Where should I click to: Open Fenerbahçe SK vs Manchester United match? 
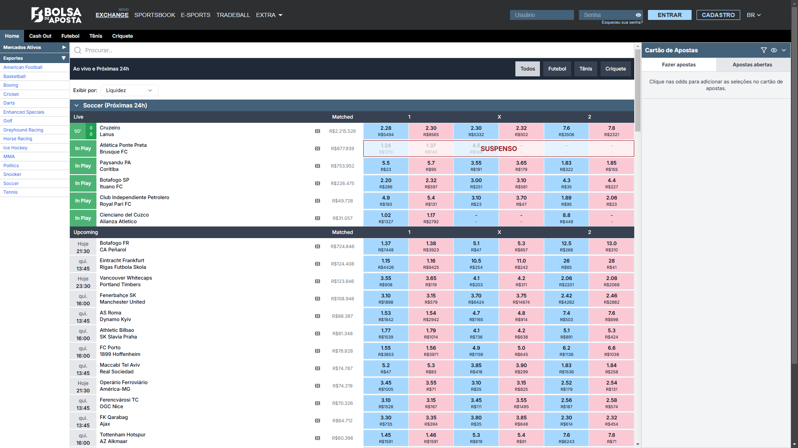[122, 299]
